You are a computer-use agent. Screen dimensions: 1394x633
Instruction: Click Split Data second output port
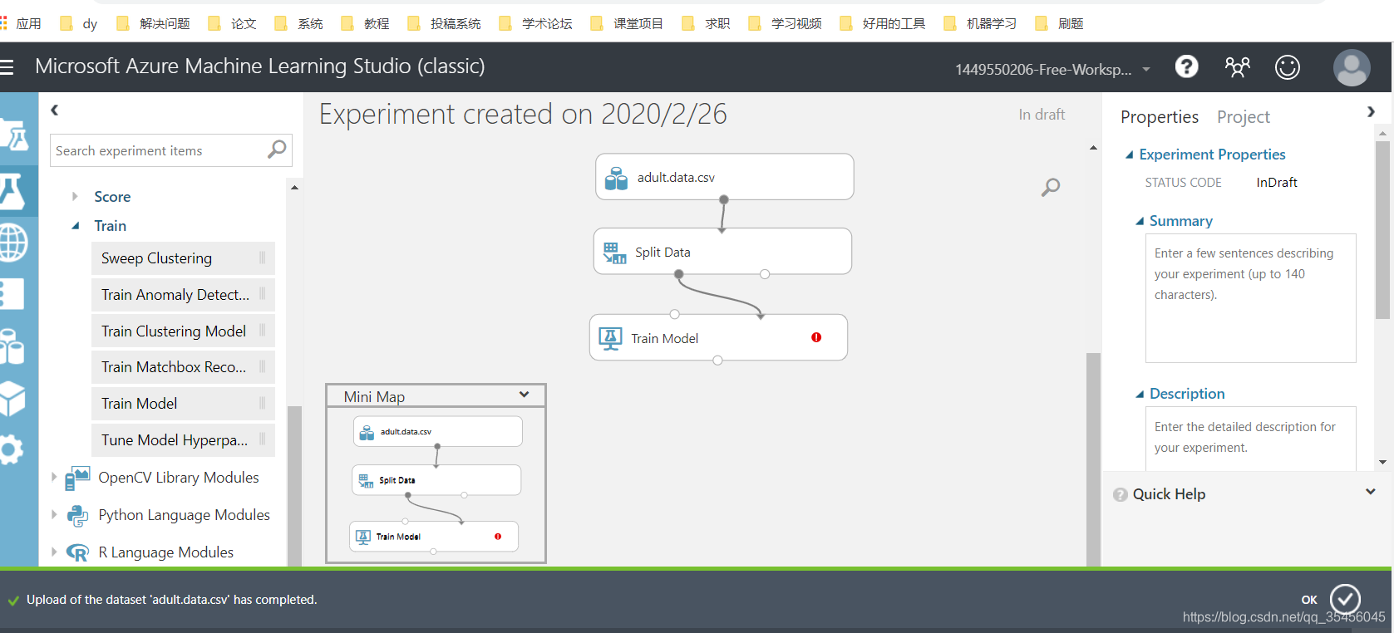765,274
